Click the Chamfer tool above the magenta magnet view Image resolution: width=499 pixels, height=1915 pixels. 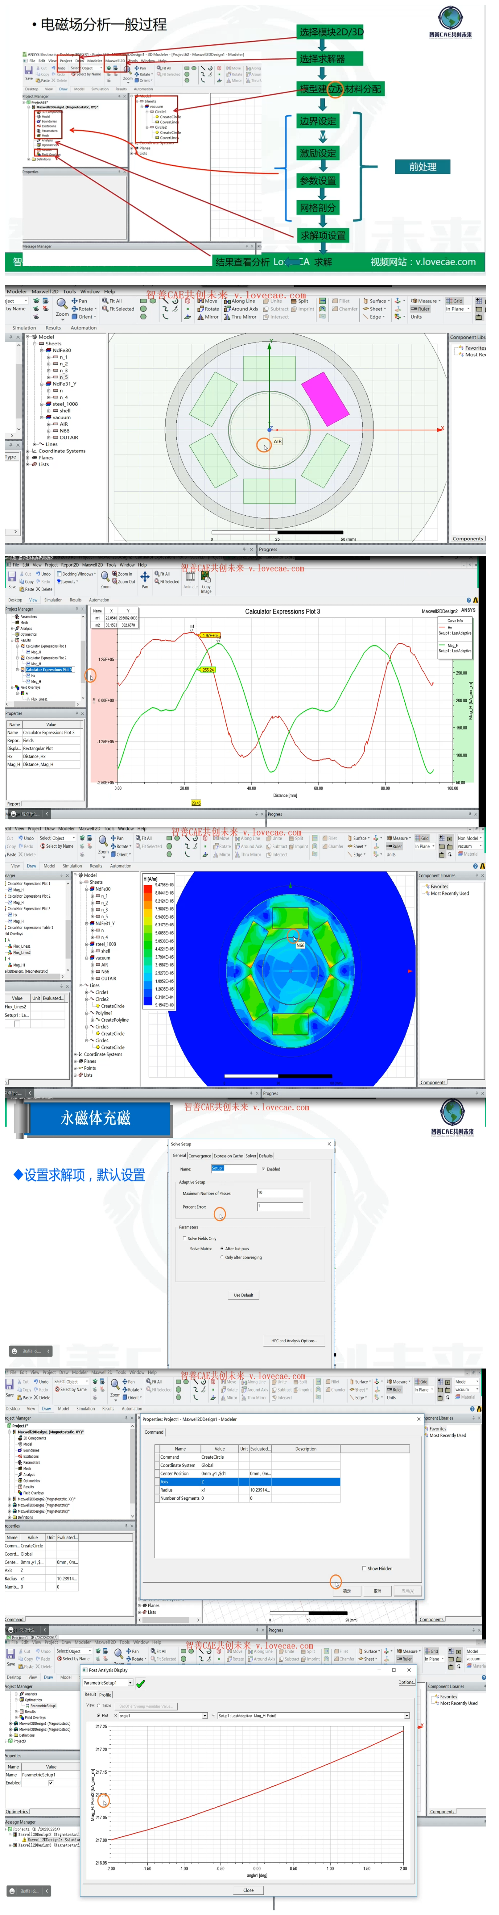point(344,309)
